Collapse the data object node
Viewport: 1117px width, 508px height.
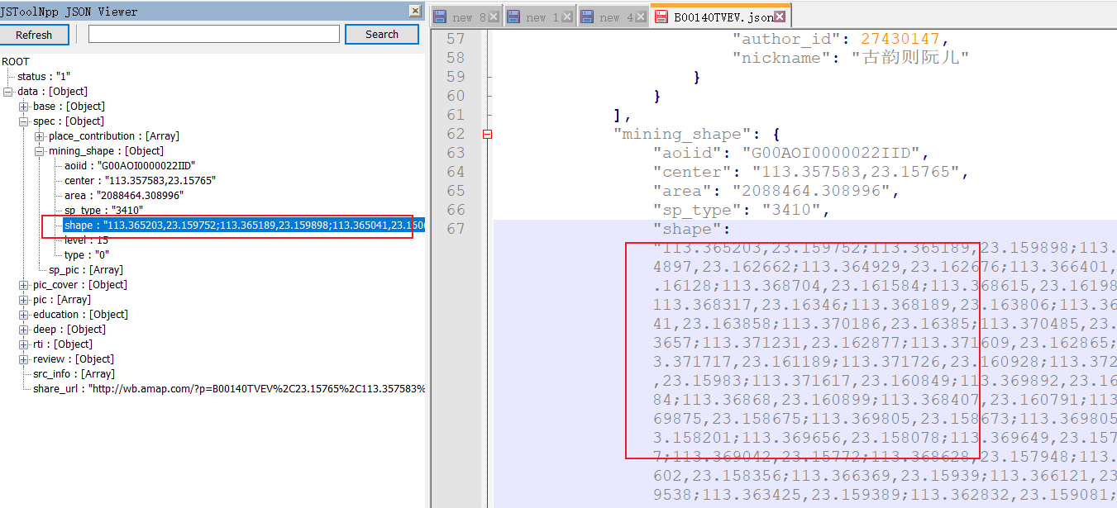tap(8, 92)
